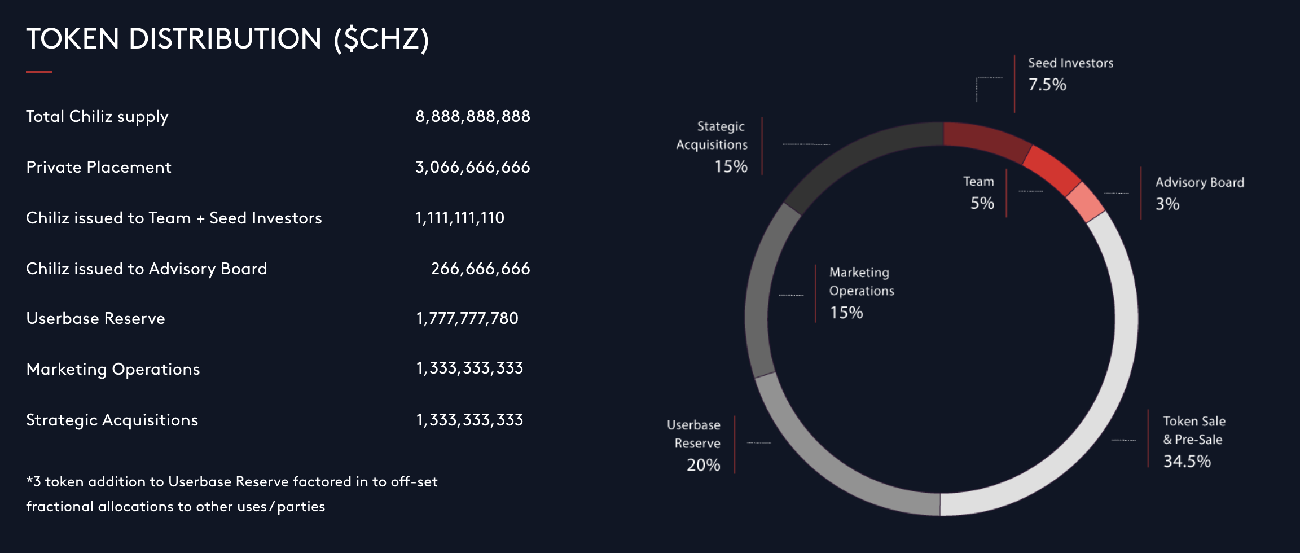Click the Stategic Acquisitions 15% chart label
The width and height of the screenshot is (1300, 553).
(x=713, y=146)
